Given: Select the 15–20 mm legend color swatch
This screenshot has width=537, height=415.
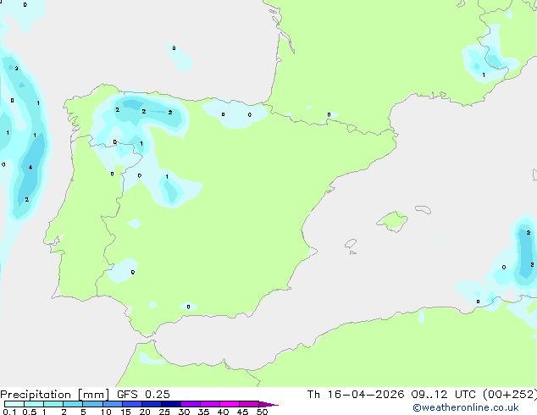Looking at the screenshot, I should (131, 404).
